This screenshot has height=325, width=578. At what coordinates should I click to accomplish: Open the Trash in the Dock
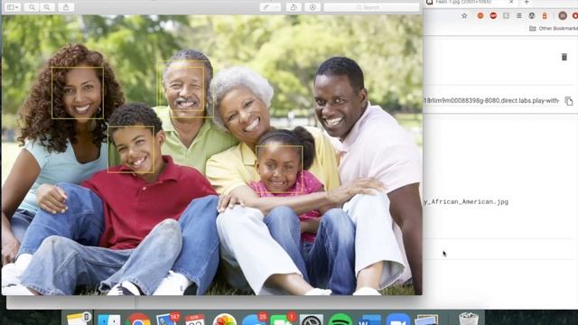coord(469,319)
